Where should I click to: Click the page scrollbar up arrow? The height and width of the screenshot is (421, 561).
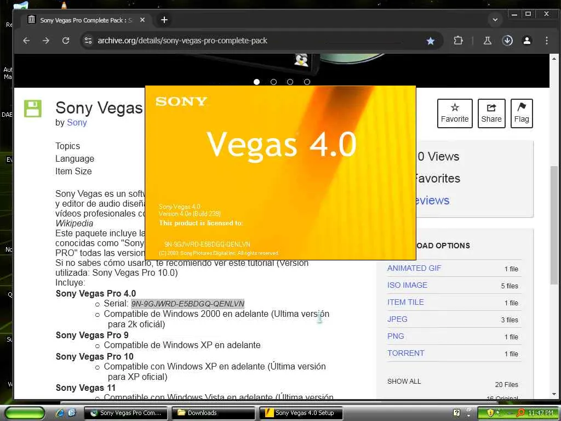tap(554, 58)
